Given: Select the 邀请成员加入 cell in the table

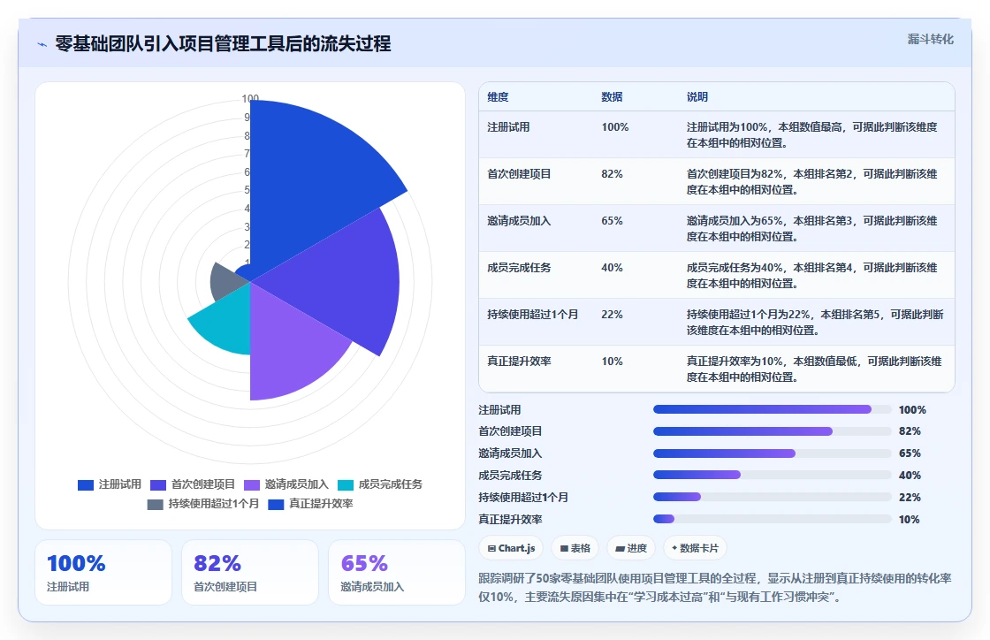Looking at the screenshot, I should (x=519, y=220).
